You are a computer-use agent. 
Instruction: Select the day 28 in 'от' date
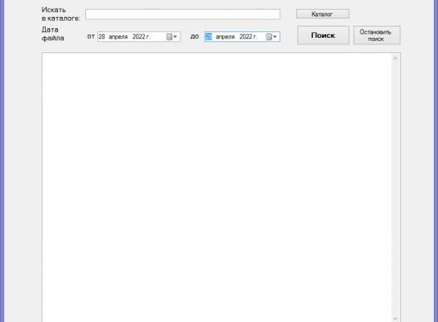pos(101,37)
